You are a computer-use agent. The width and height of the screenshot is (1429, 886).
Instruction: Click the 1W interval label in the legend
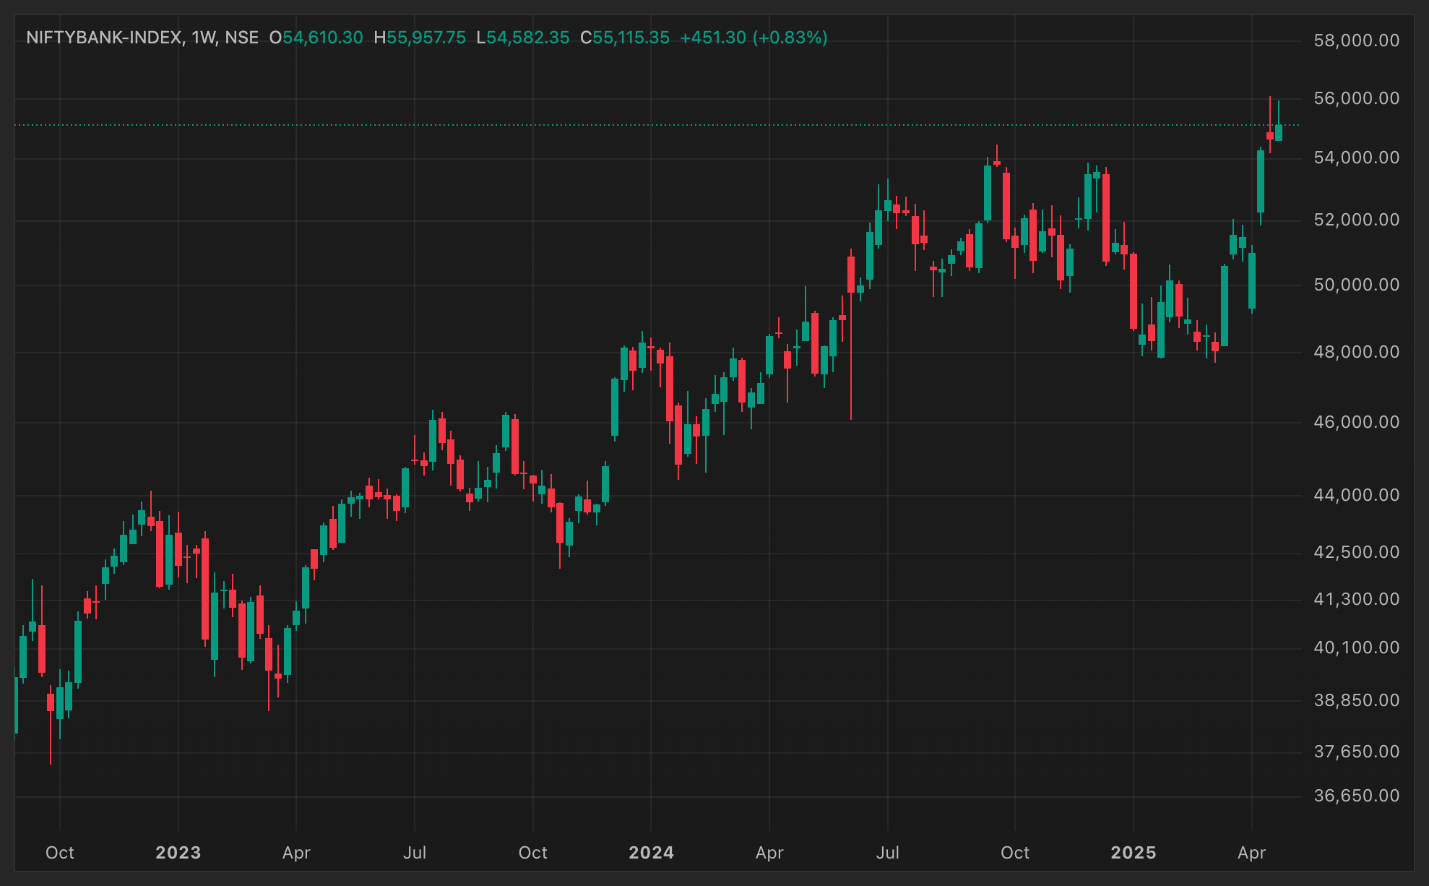point(203,38)
